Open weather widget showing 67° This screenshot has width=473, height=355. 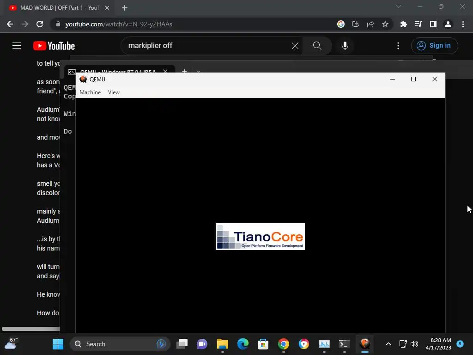click(x=11, y=343)
